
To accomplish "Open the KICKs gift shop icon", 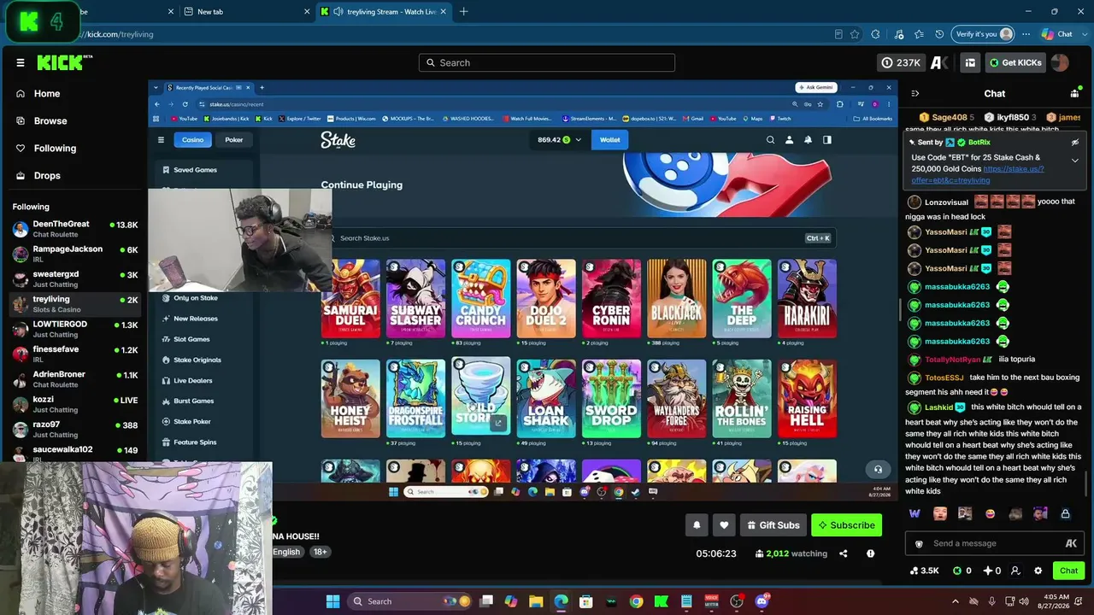I will coord(970,62).
